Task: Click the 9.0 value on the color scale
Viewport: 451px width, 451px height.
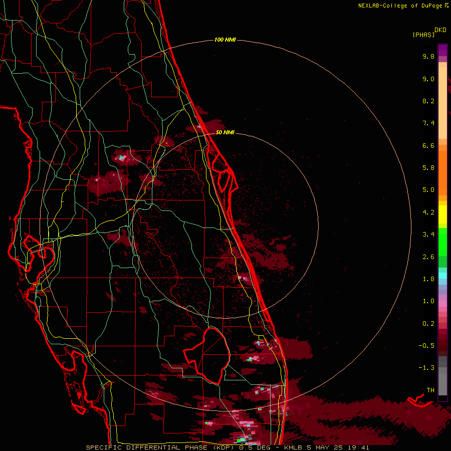Action: [x=428, y=79]
